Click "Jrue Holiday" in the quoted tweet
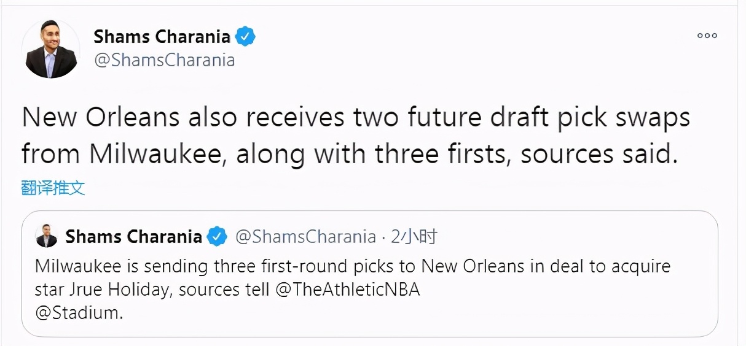 pyautogui.click(x=128, y=290)
